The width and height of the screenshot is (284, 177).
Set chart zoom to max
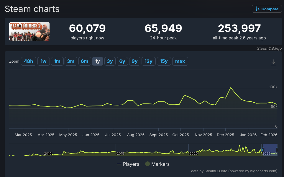tap(180, 61)
